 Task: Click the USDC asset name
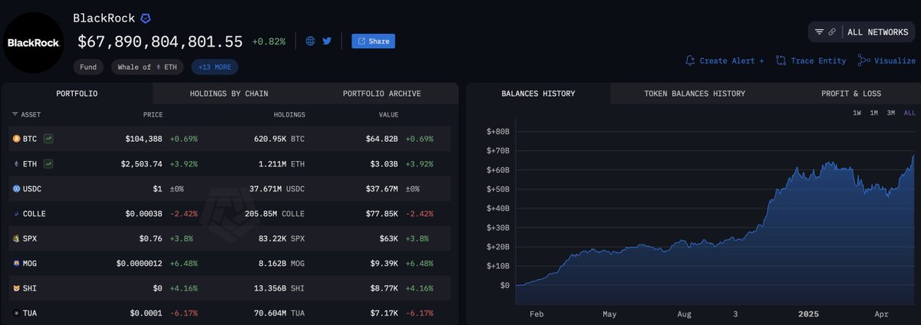33,189
